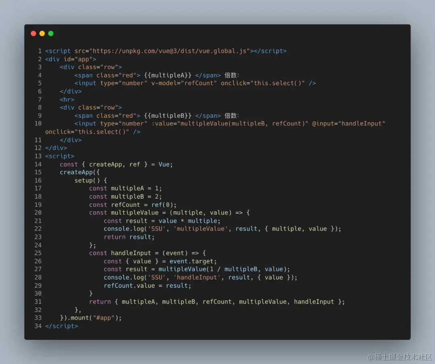Click the red close dot of the code window
The height and width of the screenshot is (364, 435).
(x=33, y=33)
